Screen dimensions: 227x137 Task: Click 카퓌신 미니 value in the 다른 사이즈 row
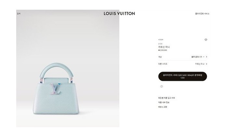pos(200,64)
